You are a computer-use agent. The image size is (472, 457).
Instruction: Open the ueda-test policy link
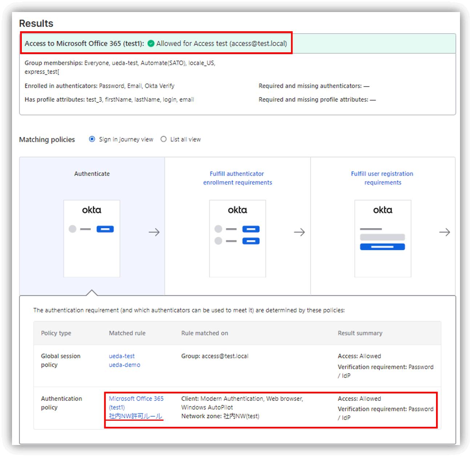[x=122, y=356]
